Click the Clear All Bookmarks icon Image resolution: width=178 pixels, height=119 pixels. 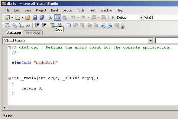117,25
